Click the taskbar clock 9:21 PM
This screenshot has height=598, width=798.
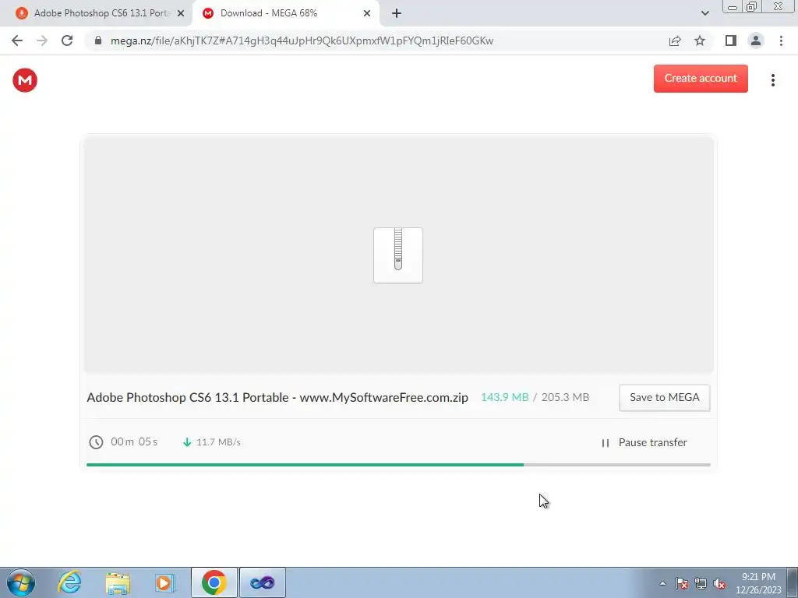758,577
